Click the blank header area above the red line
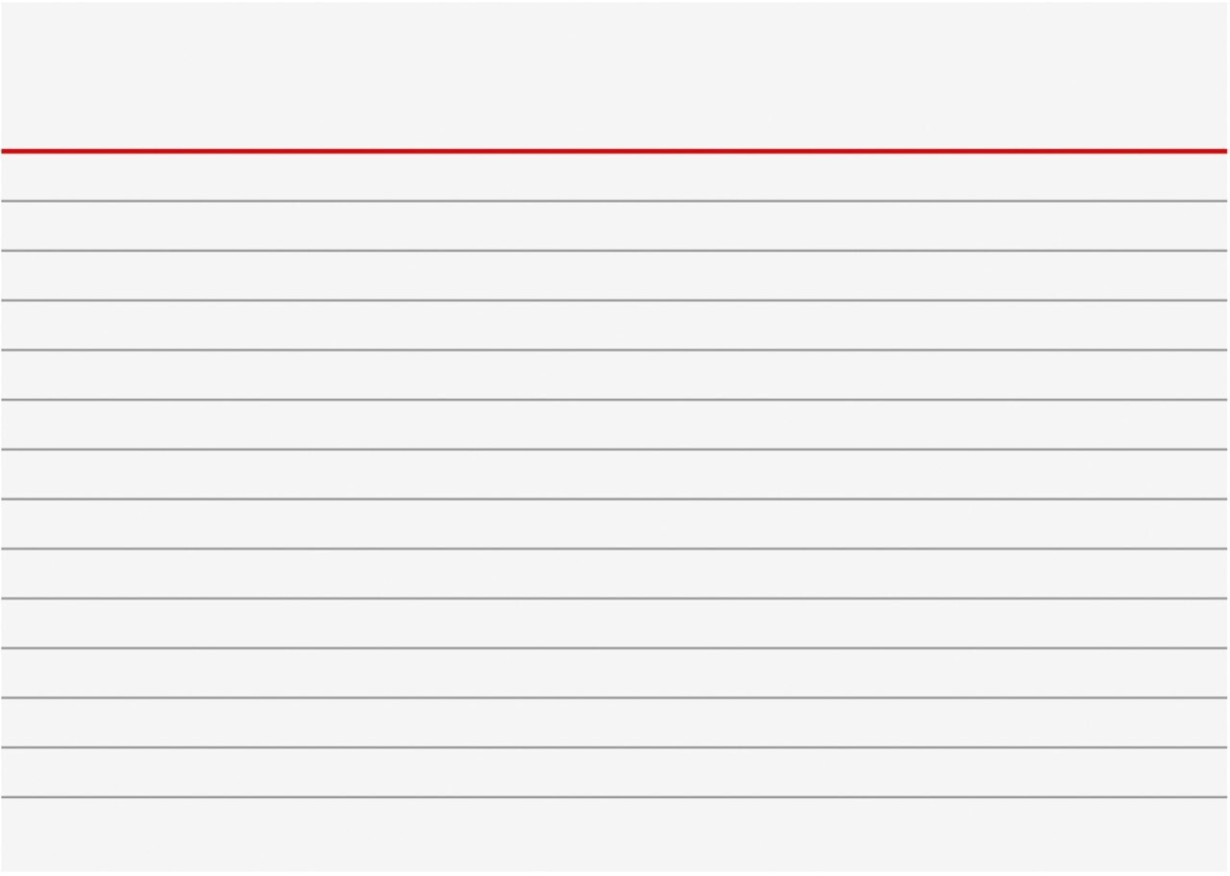The height and width of the screenshot is (876, 1230). tap(615, 75)
